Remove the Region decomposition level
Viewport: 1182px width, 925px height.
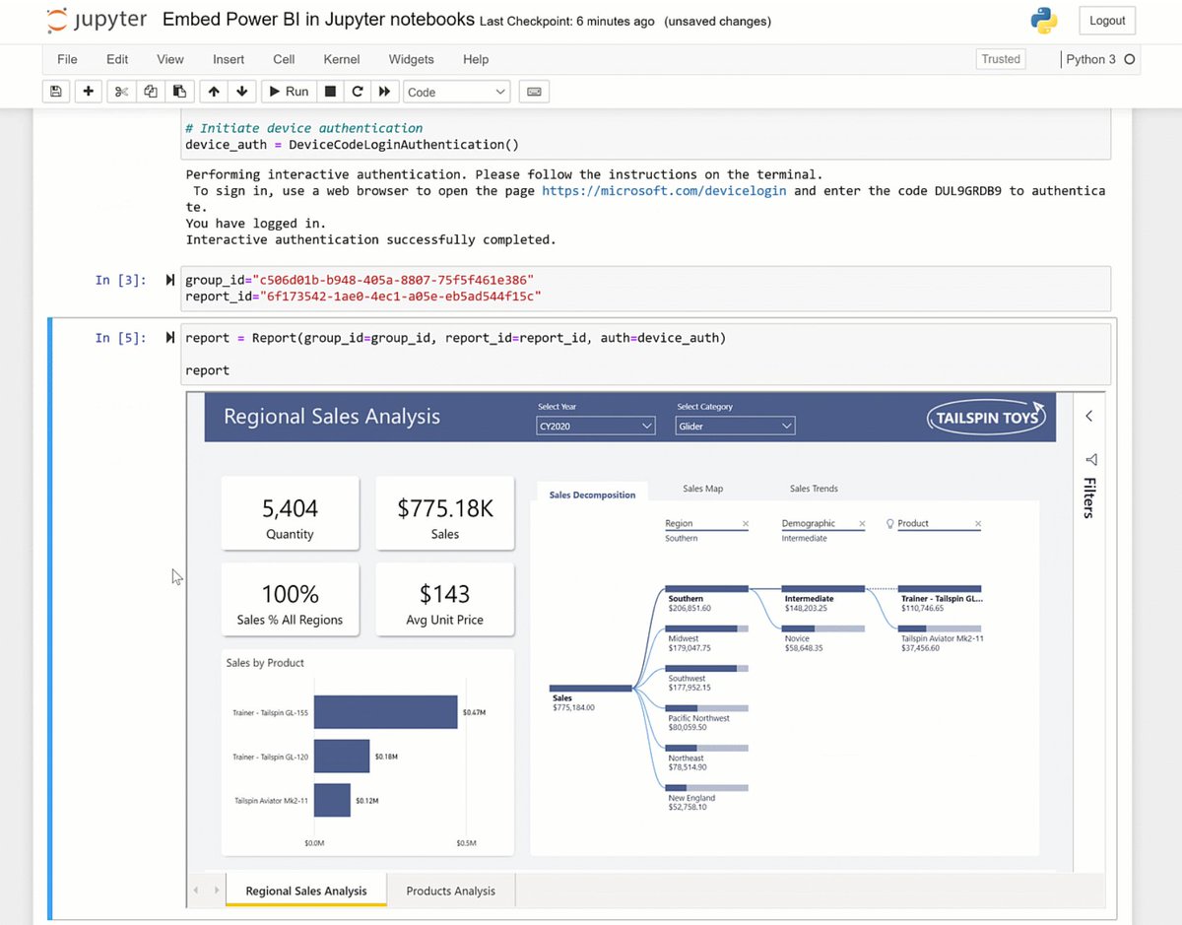745,524
